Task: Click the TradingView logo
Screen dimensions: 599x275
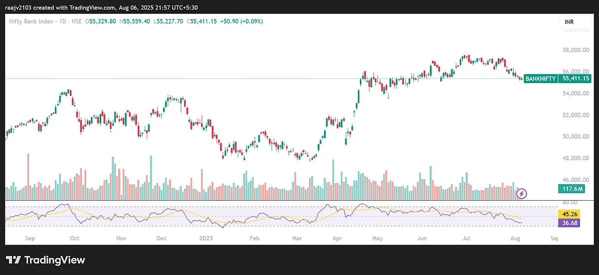Action: [x=45, y=260]
